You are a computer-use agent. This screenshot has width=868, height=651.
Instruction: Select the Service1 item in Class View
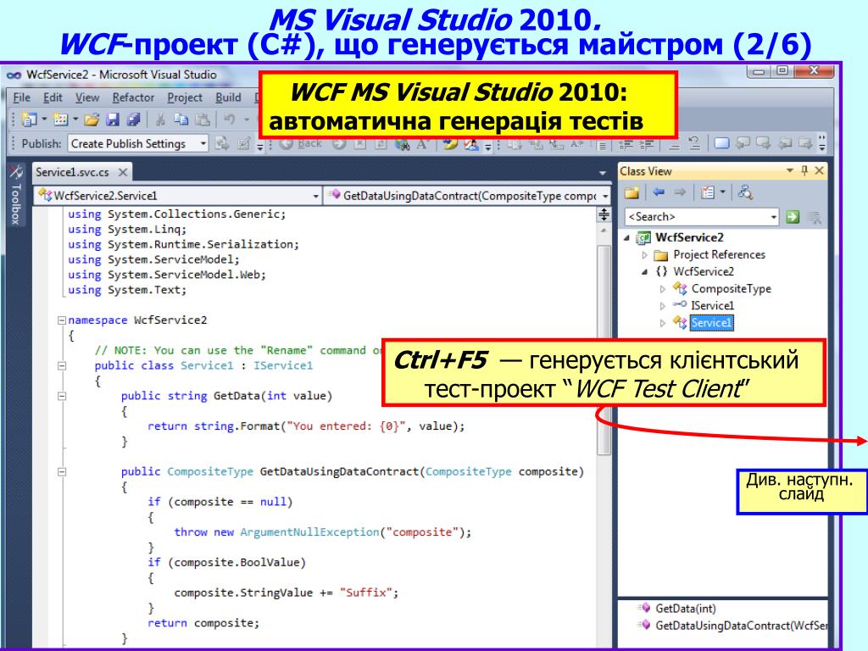[712, 323]
